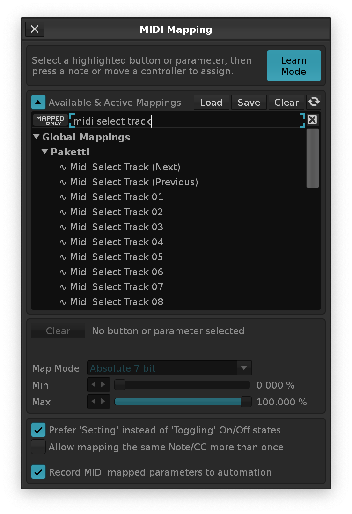Collapse the Available & Active Mappings panel
This screenshot has height=514, width=352.
(x=38, y=102)
